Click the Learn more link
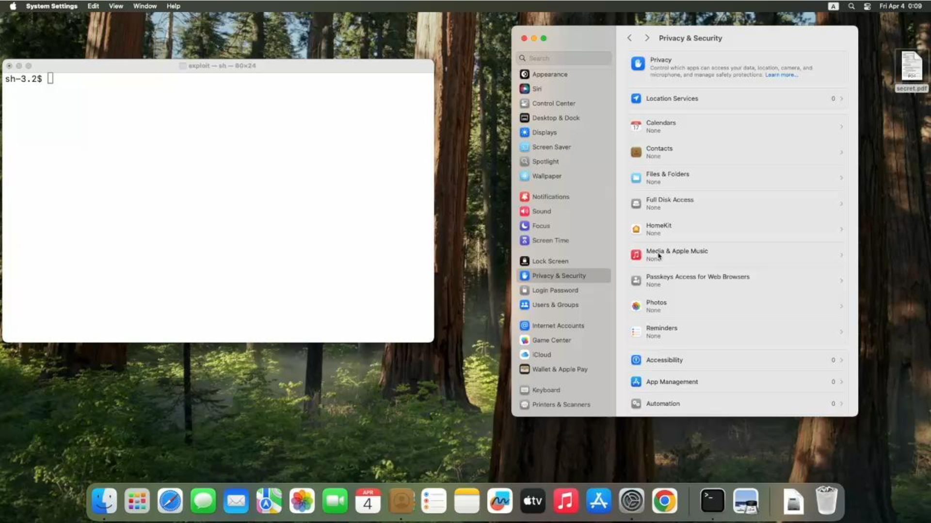The width and height of the screenshot is (931, 523). point(781,75)
